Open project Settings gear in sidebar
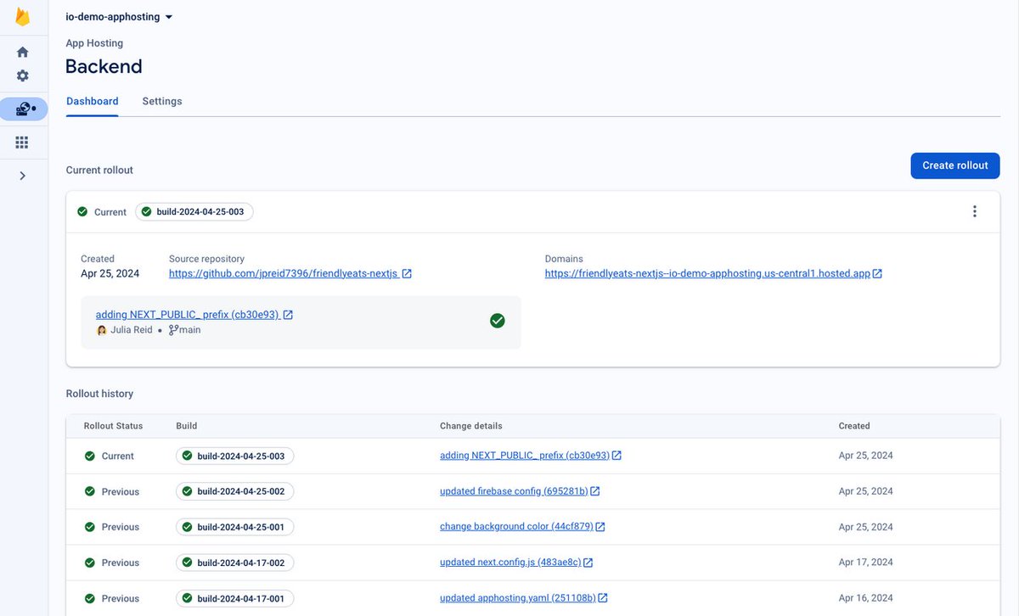 tap(22, 76)
